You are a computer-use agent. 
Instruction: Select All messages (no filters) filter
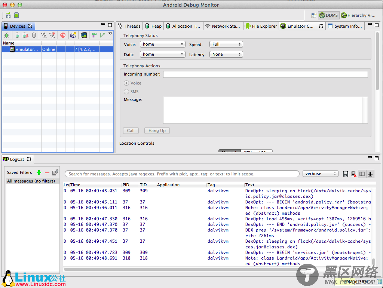click(x=33, y=181)
